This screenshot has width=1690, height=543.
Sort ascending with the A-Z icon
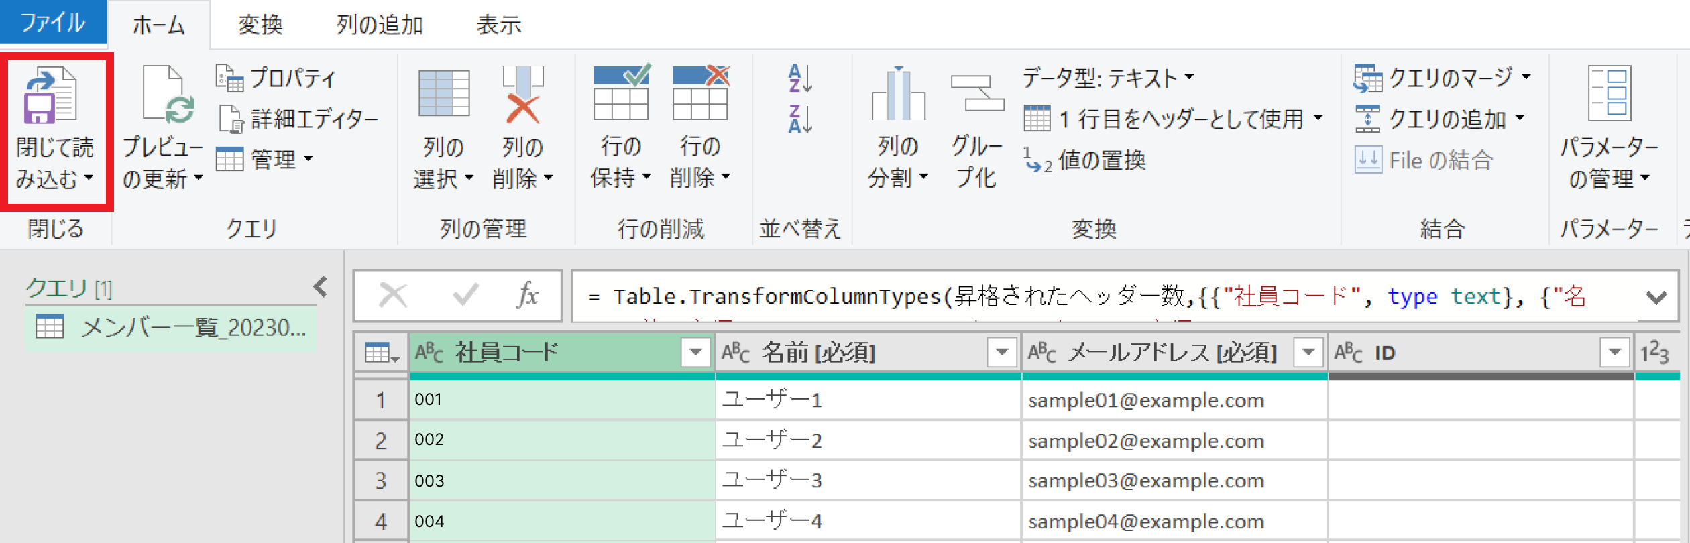[800, 78]
